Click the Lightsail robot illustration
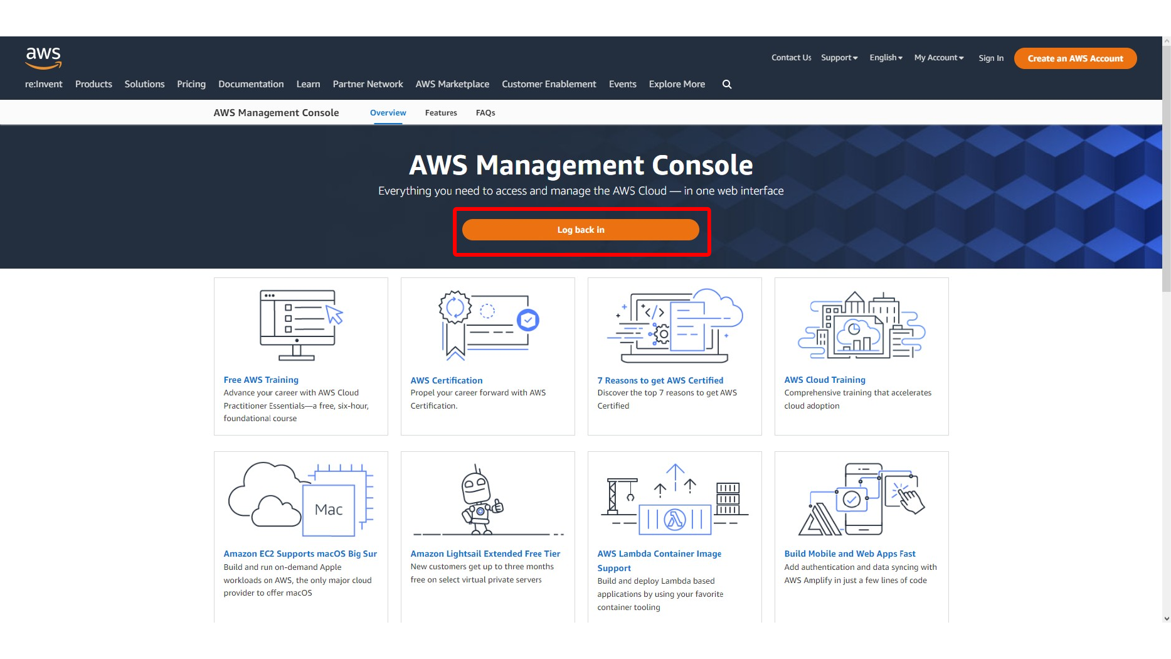The height and width of the screenshot is (659, 1171). (x=488, y=500)
